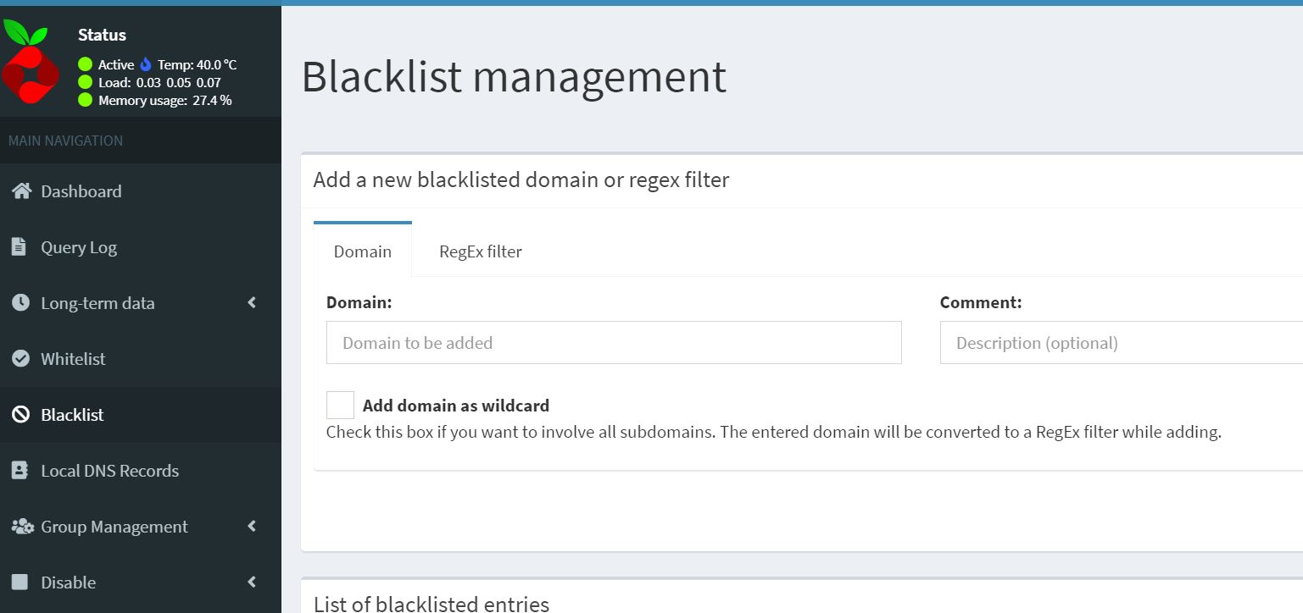Switch to the RegEx filter tab
The height and width of the screenshot is (613, 1303).
pyautogui.click(x=481, y=251)
